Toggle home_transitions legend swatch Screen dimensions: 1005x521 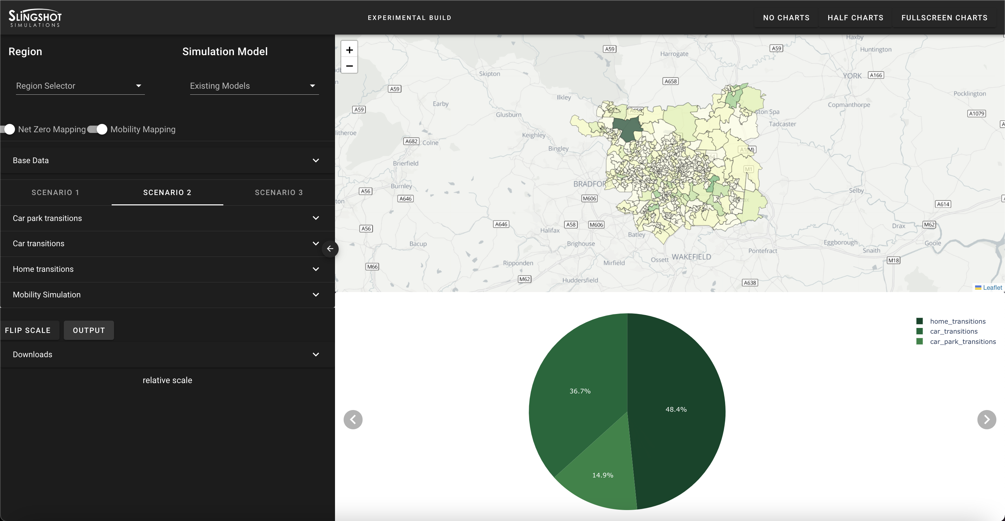920,321
